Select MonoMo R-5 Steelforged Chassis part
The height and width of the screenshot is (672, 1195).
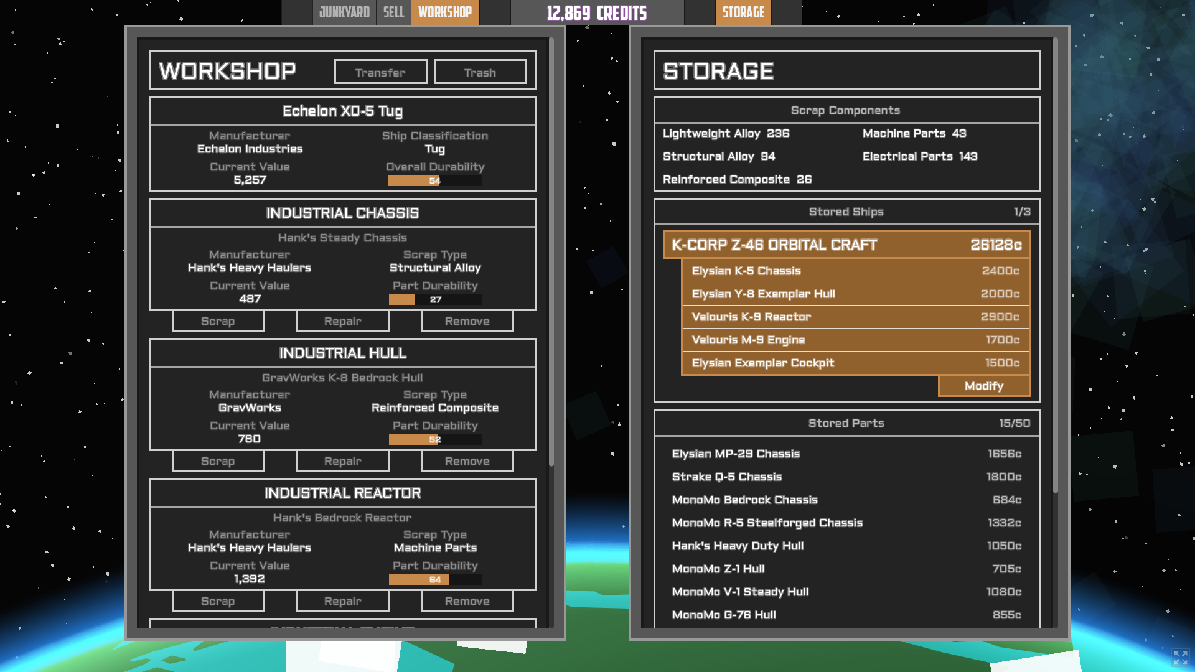tap(846, 523)
